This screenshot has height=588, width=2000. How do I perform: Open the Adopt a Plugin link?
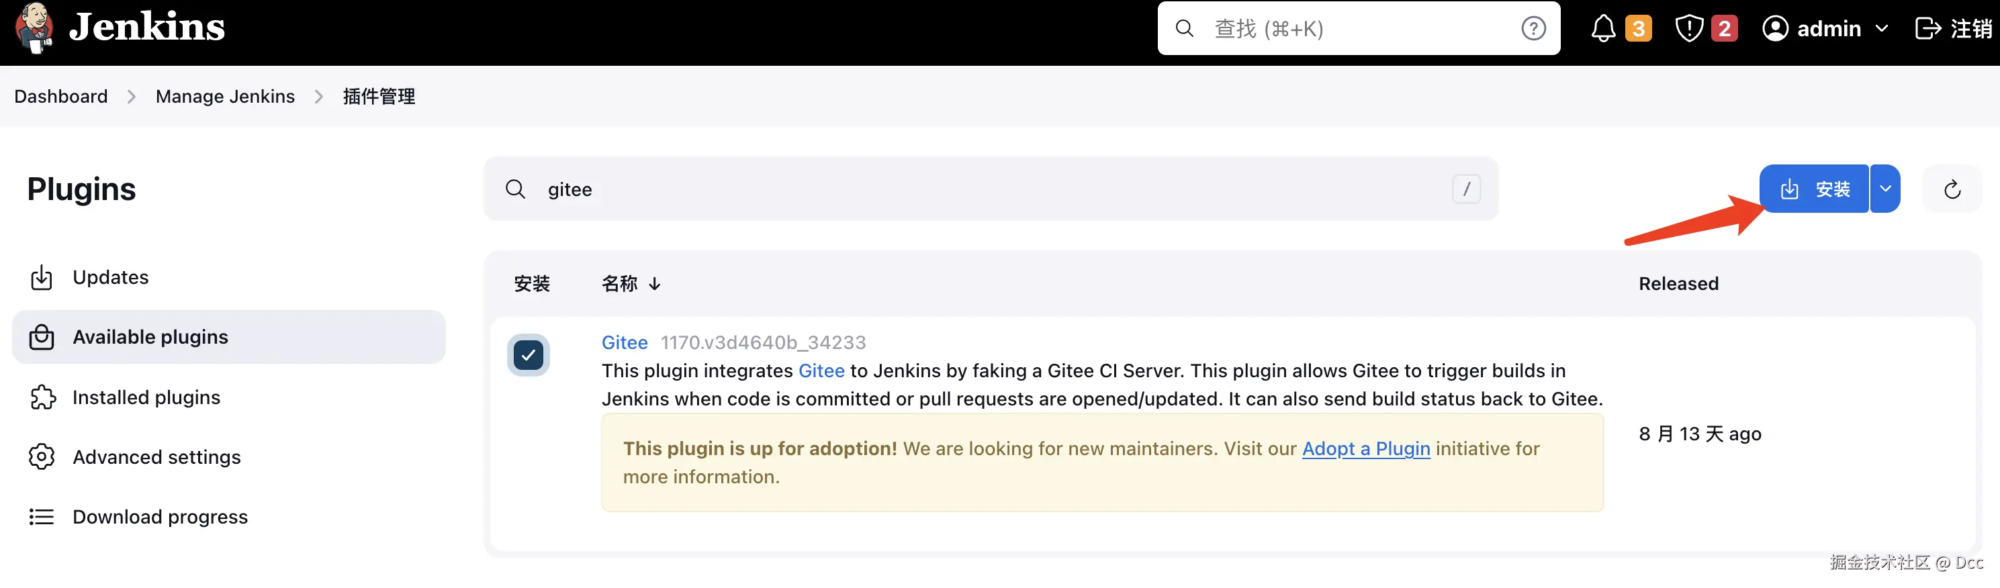click(1366, 449)
